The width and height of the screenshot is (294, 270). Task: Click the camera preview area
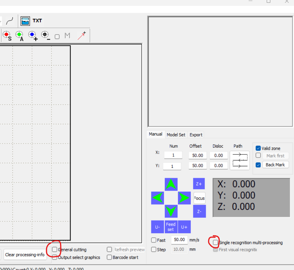coord(220,72)
